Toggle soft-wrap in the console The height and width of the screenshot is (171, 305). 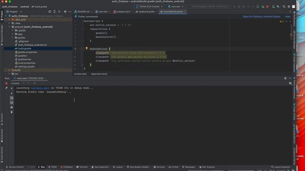coord(11,98)
